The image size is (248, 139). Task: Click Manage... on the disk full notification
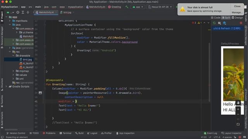coord(237,12)
